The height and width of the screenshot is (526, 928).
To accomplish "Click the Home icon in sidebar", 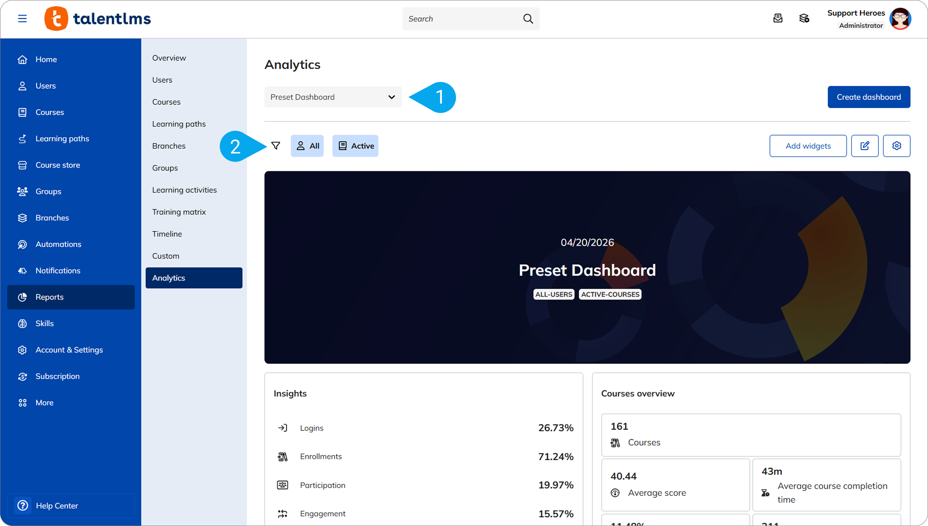I will [x=23, y=60].
